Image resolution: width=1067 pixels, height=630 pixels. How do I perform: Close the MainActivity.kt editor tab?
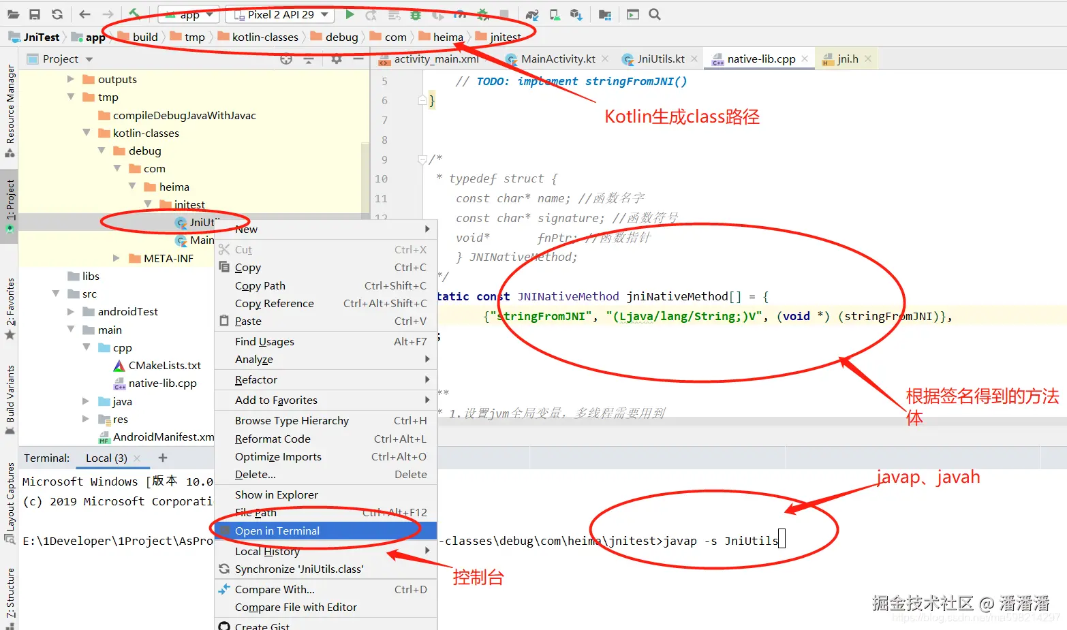[605, 59]
